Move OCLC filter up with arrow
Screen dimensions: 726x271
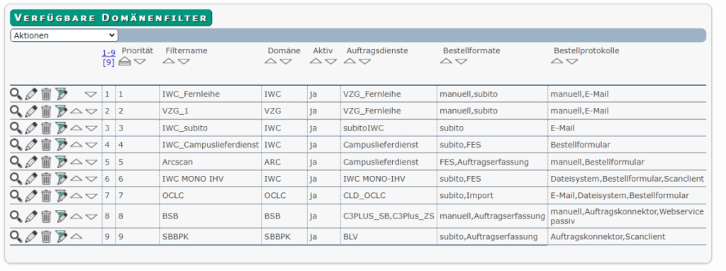coord(76,196)
